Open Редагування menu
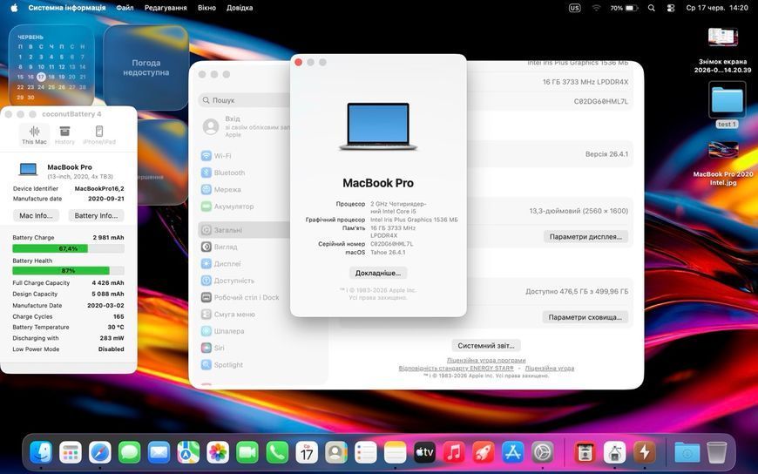758x474 pixels. click(x=166, y=8)
